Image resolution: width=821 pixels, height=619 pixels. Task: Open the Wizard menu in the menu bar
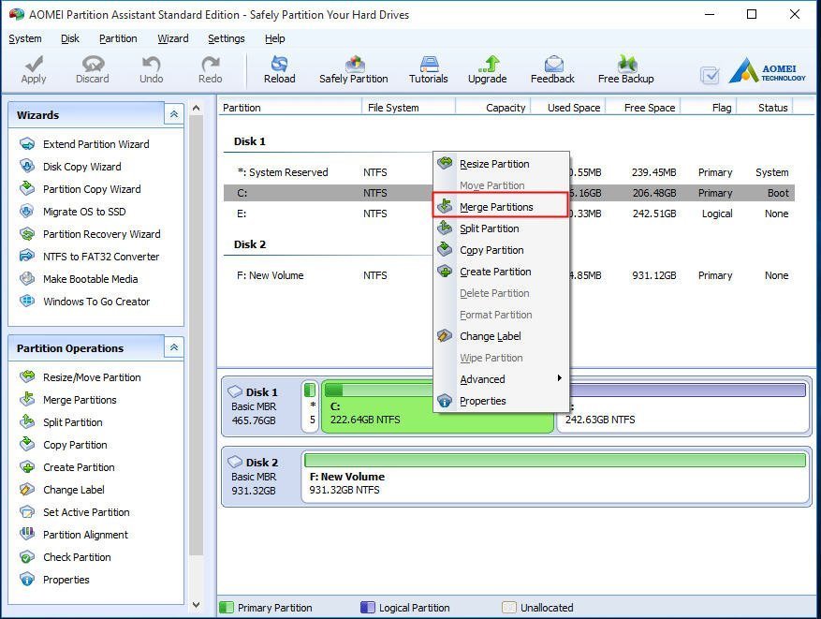(172, 38)
